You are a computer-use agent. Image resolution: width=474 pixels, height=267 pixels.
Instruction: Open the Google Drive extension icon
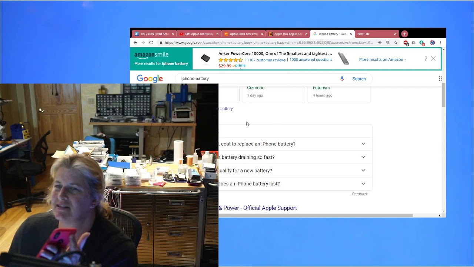(414, 43)
